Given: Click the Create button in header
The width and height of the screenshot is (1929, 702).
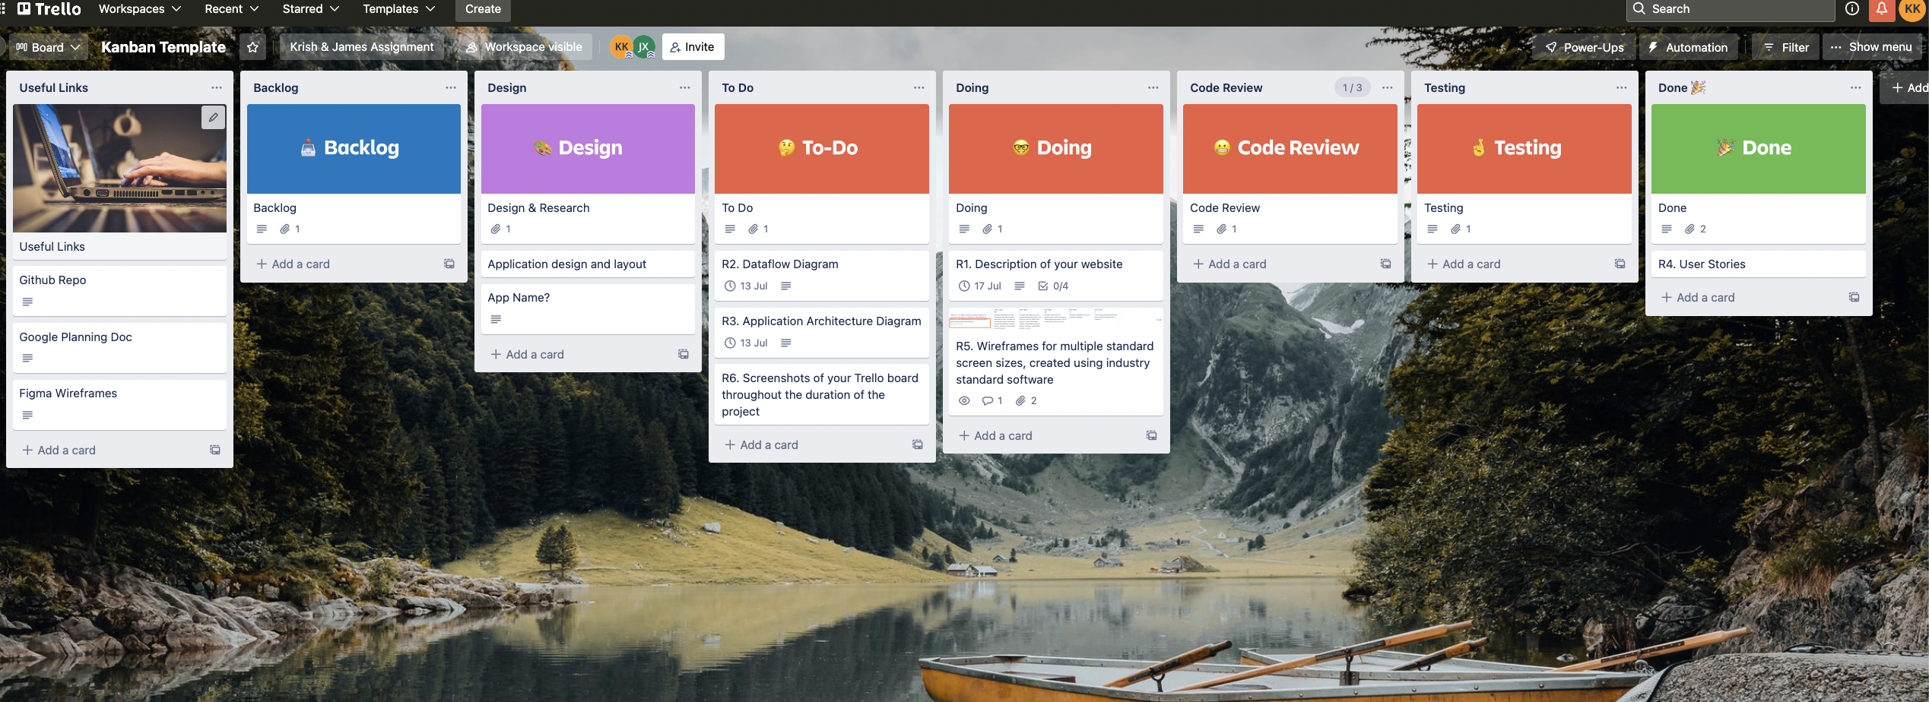Looking at the screenshot, I should (483, 9).
